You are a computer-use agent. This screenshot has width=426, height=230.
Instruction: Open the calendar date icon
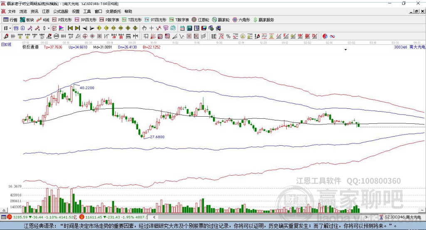[x=182, y=28]
